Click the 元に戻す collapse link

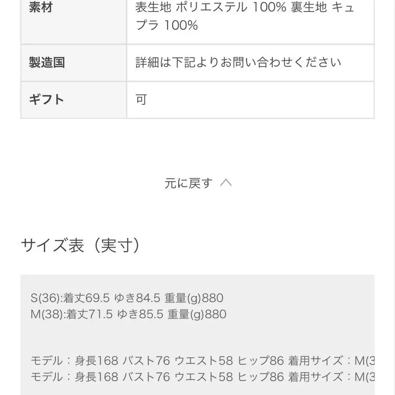click(188, 183)
